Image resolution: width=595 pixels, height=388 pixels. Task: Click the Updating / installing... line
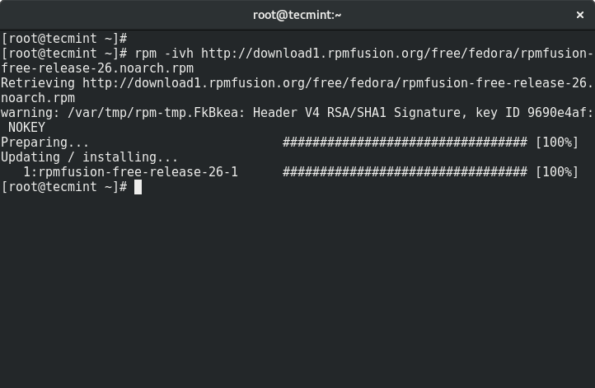click(x=90, y=157)
